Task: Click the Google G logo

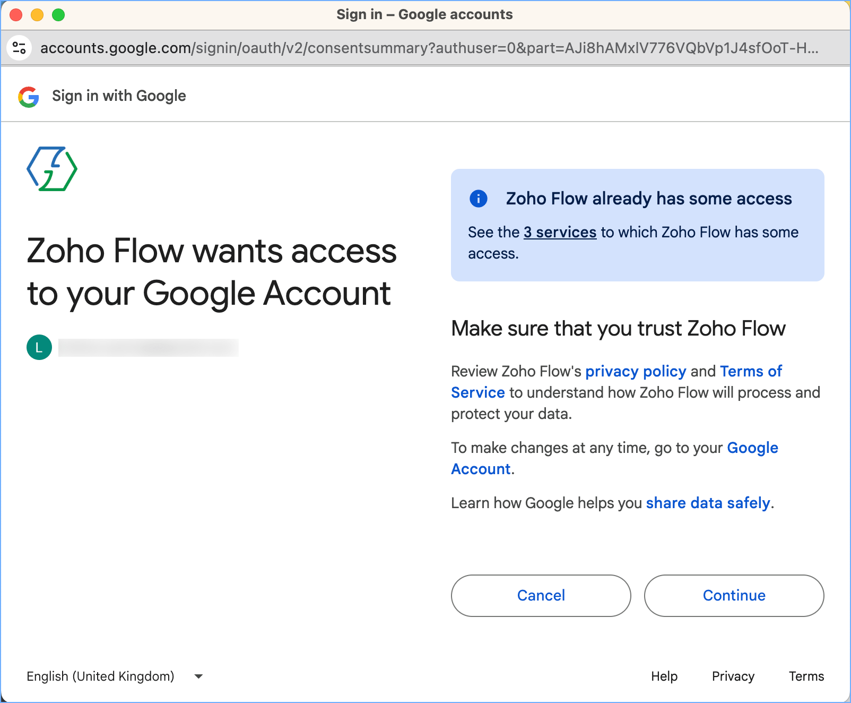Action: 29,97
